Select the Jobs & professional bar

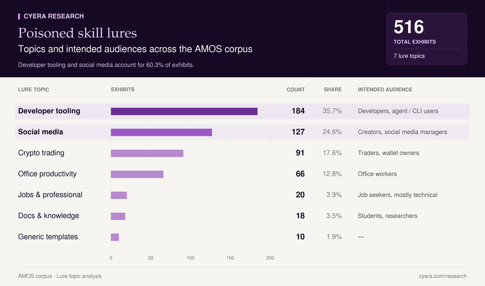pyautogui.click(x=119, y=195)
